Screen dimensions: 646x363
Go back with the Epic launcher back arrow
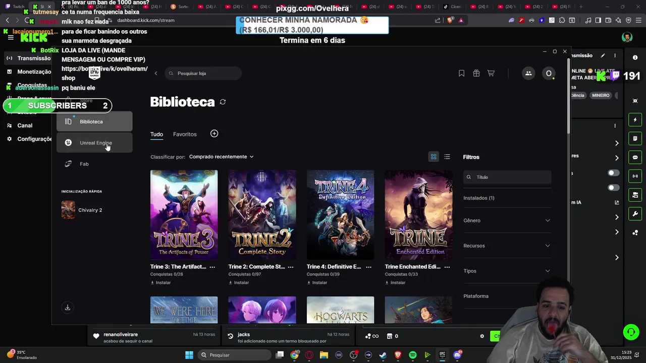point(156,74)
